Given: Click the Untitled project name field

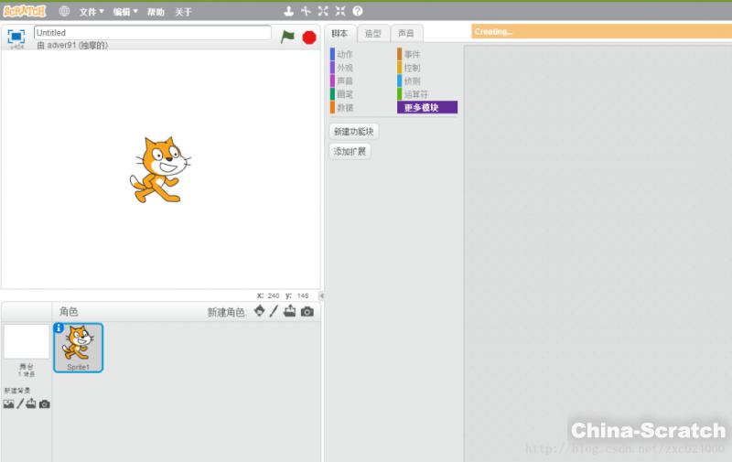Looking at the screenshot, I should click(153, 33).
